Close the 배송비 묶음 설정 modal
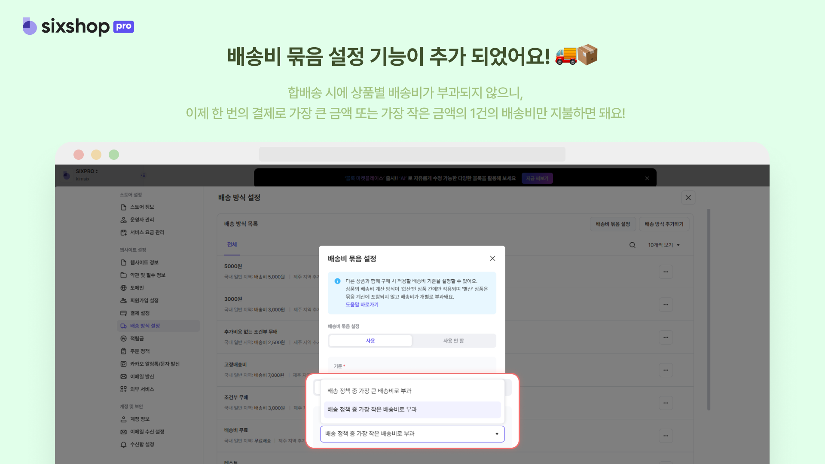 coord(492,259)
